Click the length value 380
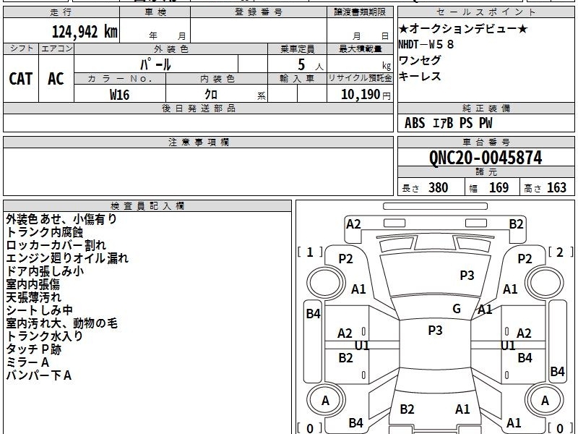578x434 pixels. point(438,187)
